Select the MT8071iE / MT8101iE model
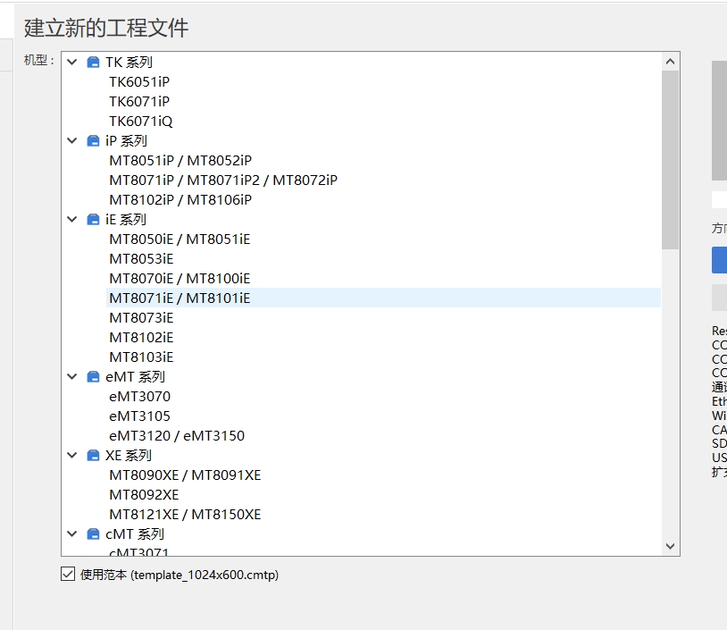This screenshot has width=727, height=630. coord(180,298)
